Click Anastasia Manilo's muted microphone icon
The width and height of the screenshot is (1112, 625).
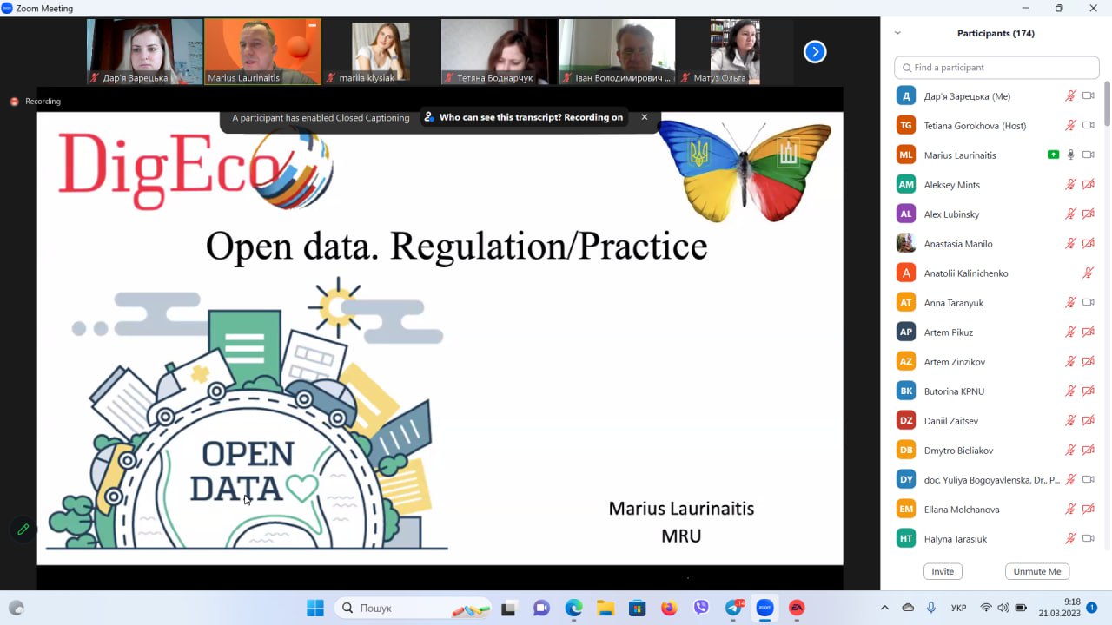(x=1071, y=243)
